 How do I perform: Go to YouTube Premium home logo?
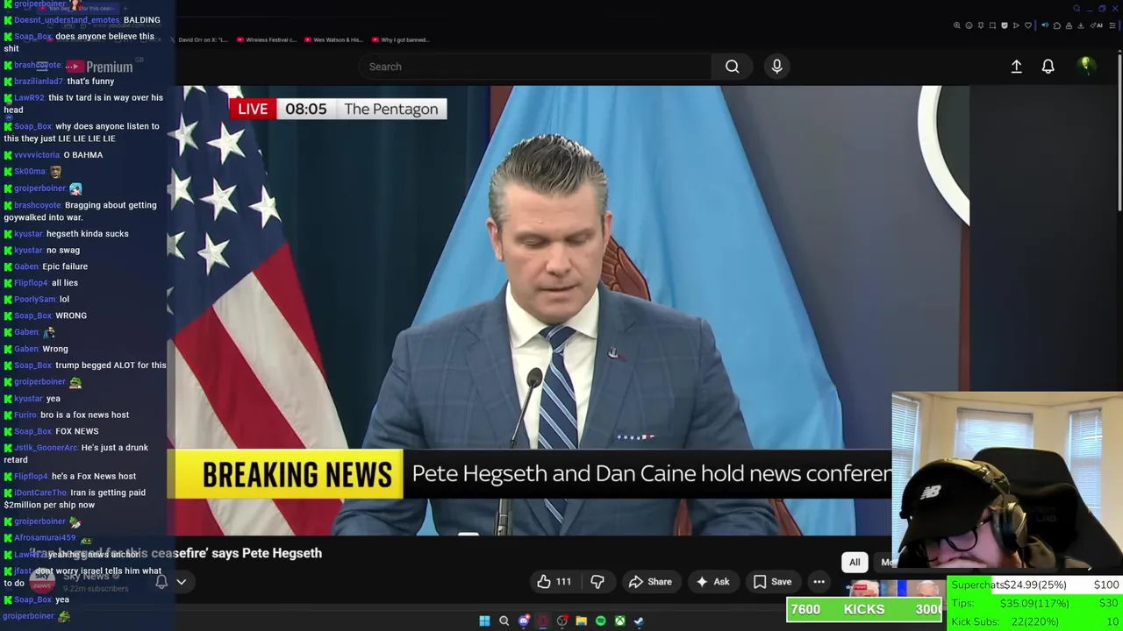tap(99, 67)
